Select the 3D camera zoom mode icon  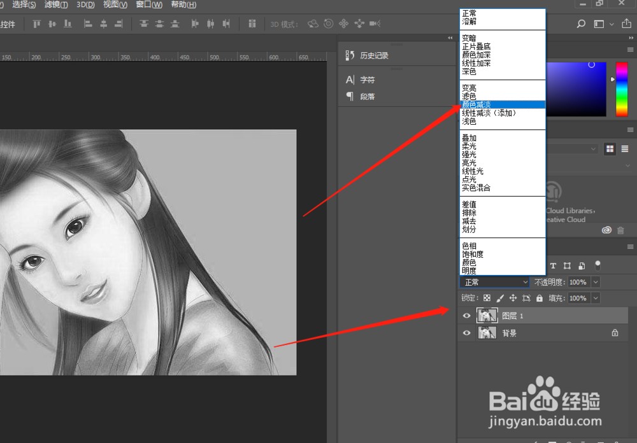(x=375, y=24)
